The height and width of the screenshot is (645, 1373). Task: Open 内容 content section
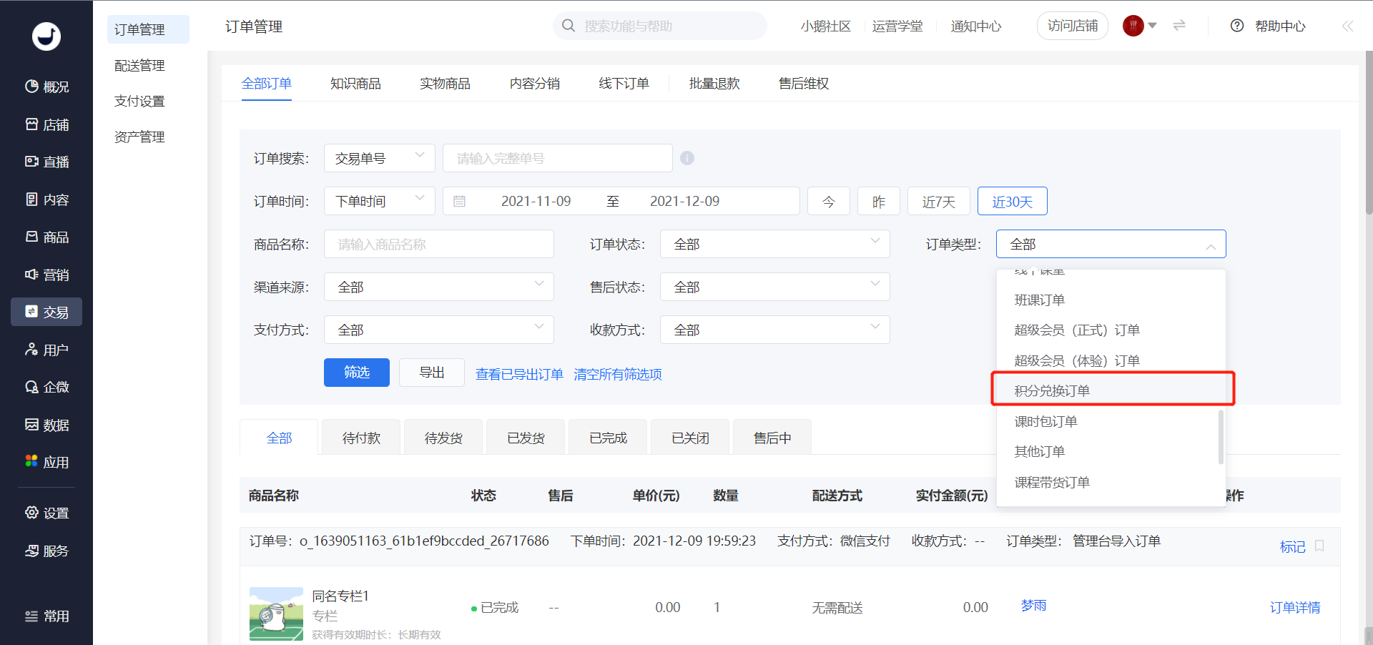(x=46, y=200)
